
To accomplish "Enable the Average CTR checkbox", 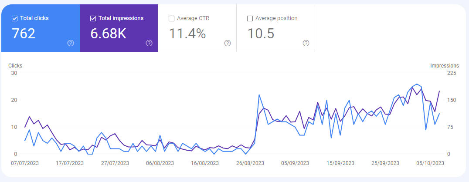I will coord(172,18).
